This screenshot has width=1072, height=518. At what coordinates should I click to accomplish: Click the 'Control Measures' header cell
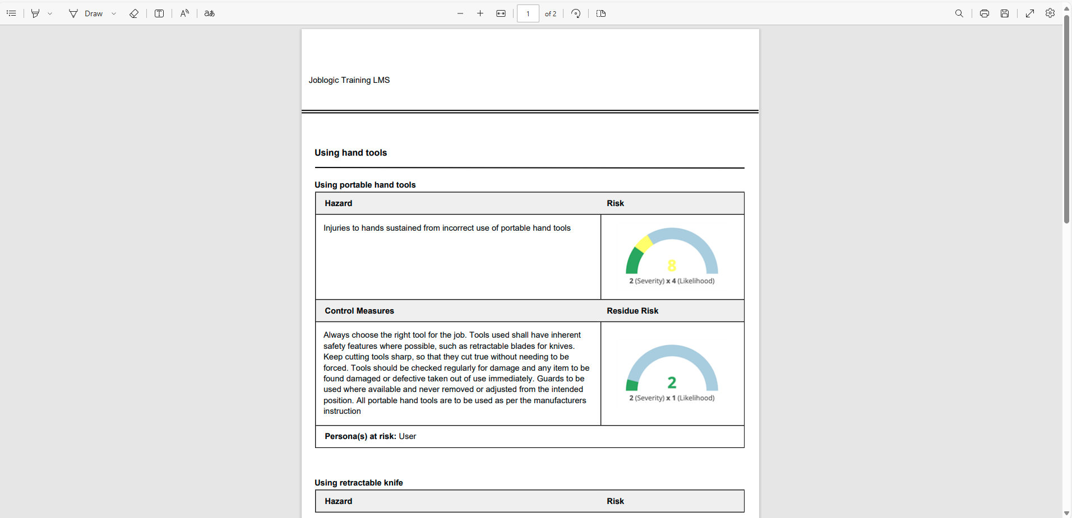[359, 311]
